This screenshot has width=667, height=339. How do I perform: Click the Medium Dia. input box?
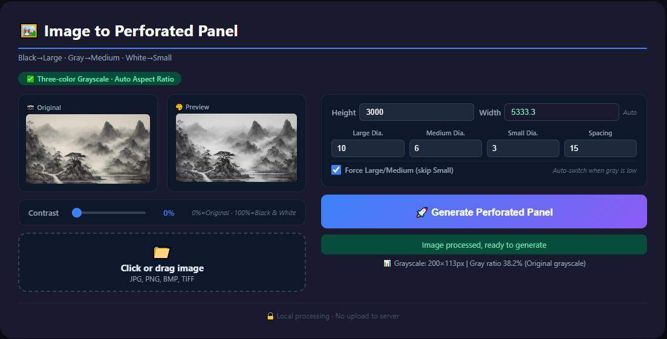(446, 148)
